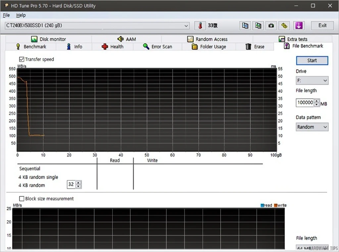
Task: Decrease File length with down spinner arrow
Action: coord(316,105)
